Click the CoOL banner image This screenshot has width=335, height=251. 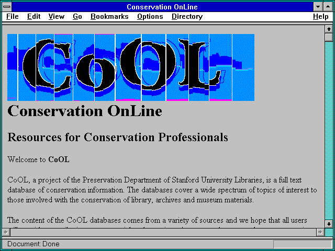tap(131, 67)
